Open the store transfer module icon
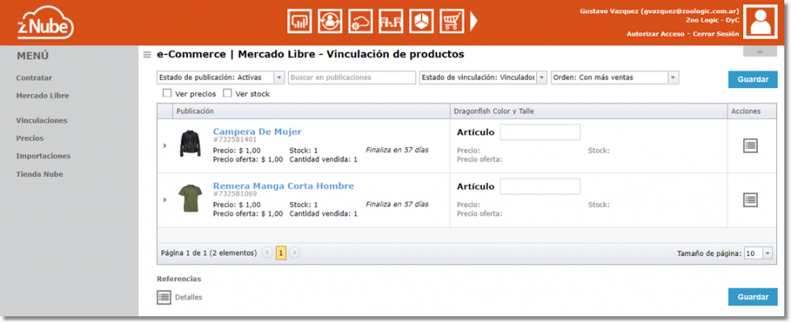 (x=391, y=21)
